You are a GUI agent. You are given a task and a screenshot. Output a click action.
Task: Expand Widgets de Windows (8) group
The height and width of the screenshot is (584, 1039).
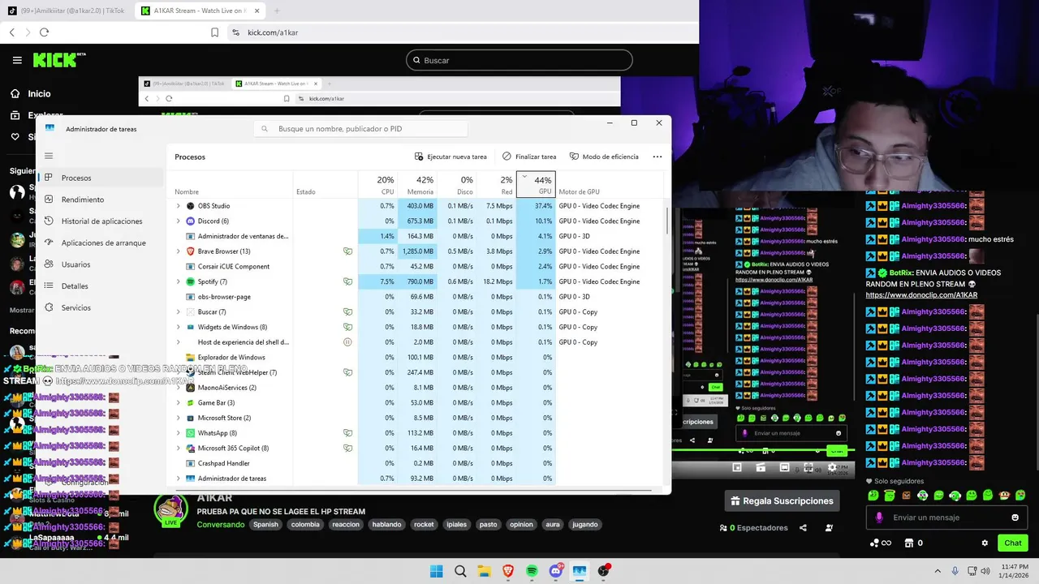179,327
